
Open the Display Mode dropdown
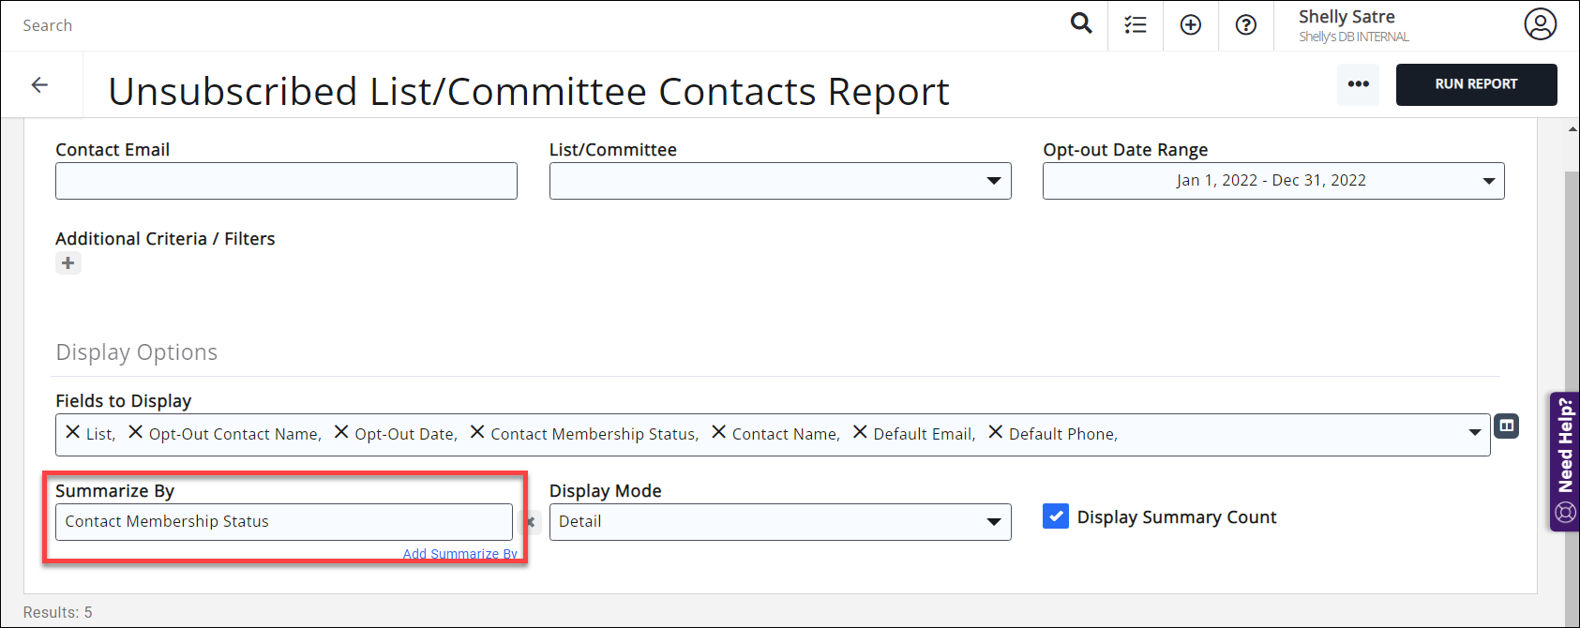[x=993, y=522]
